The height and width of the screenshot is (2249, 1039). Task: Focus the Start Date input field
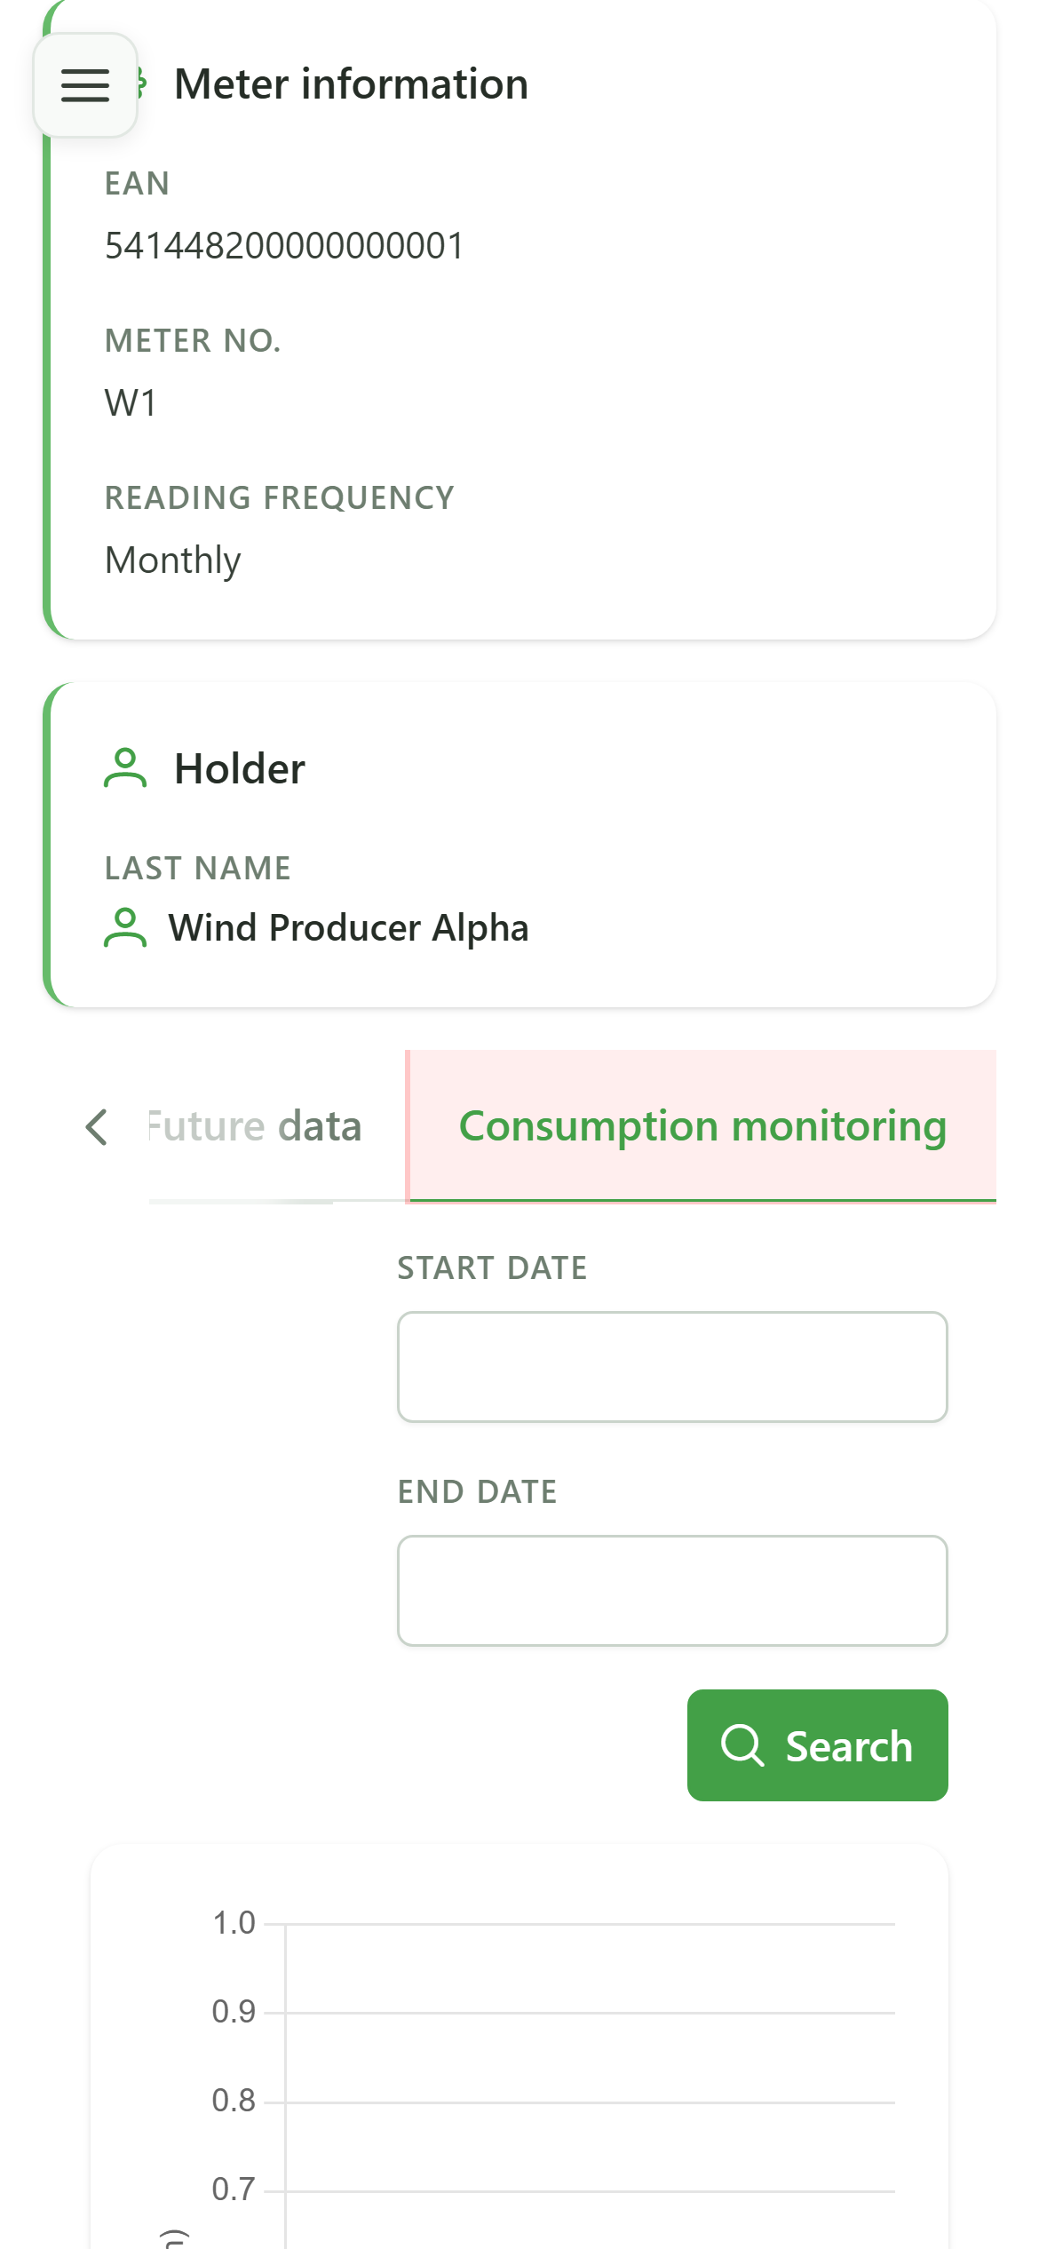point(672,1367)
